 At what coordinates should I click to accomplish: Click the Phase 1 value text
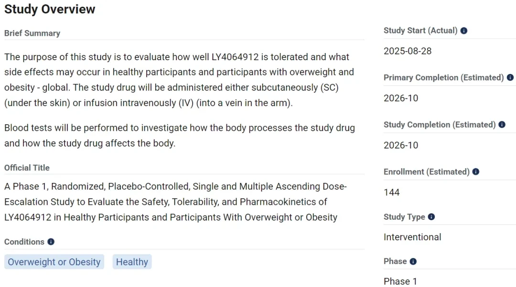(x=400, y=281)
